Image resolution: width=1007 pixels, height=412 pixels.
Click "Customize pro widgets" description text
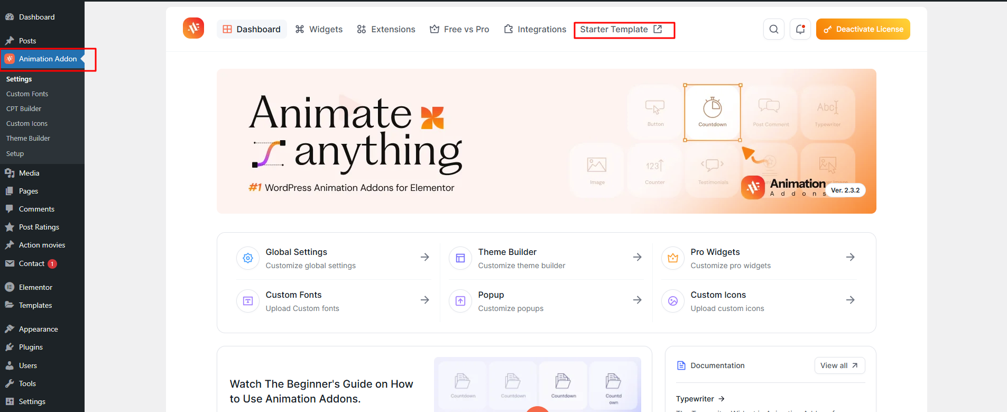tap(731, 265)
